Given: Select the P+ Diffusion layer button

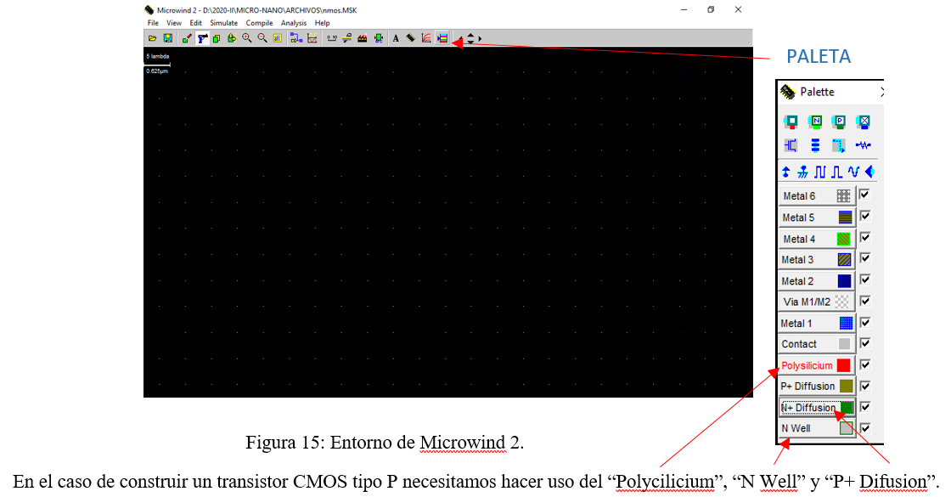Looking at the screenshot, I should pos(817,386).
